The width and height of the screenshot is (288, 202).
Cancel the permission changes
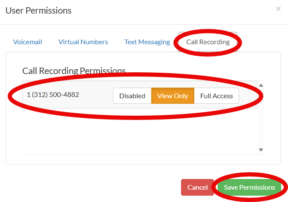(x=197, y=188)
